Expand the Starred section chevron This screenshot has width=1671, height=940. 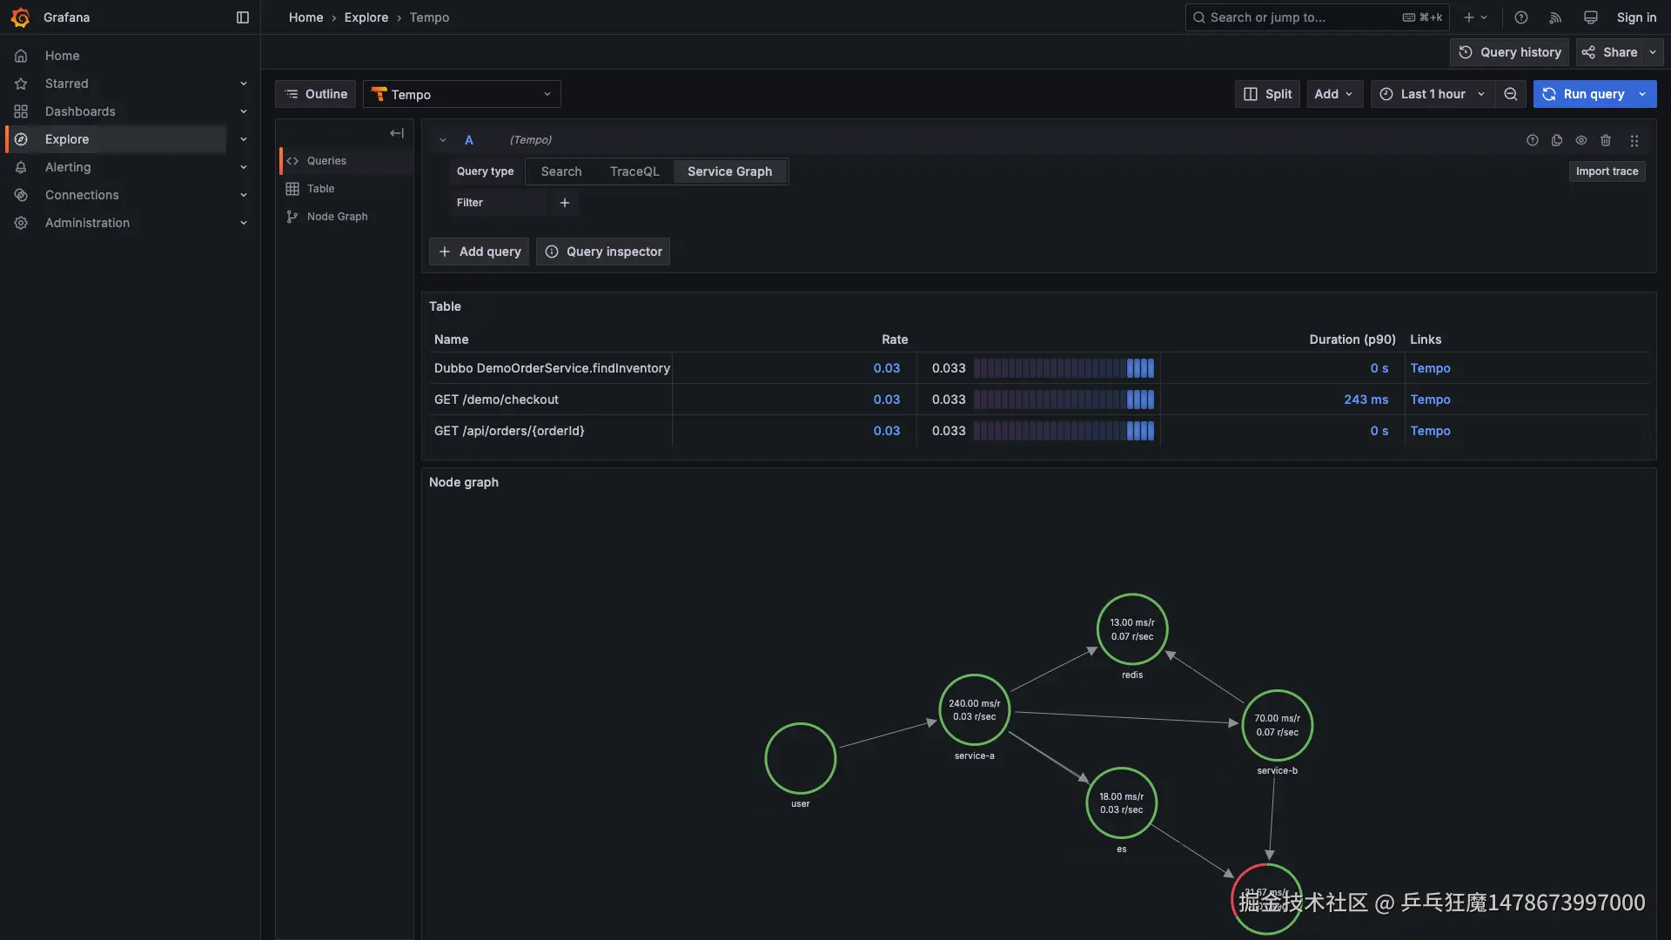coord(244,84)
